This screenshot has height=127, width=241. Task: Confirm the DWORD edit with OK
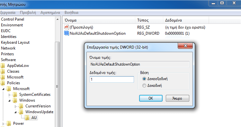(151, 98)
